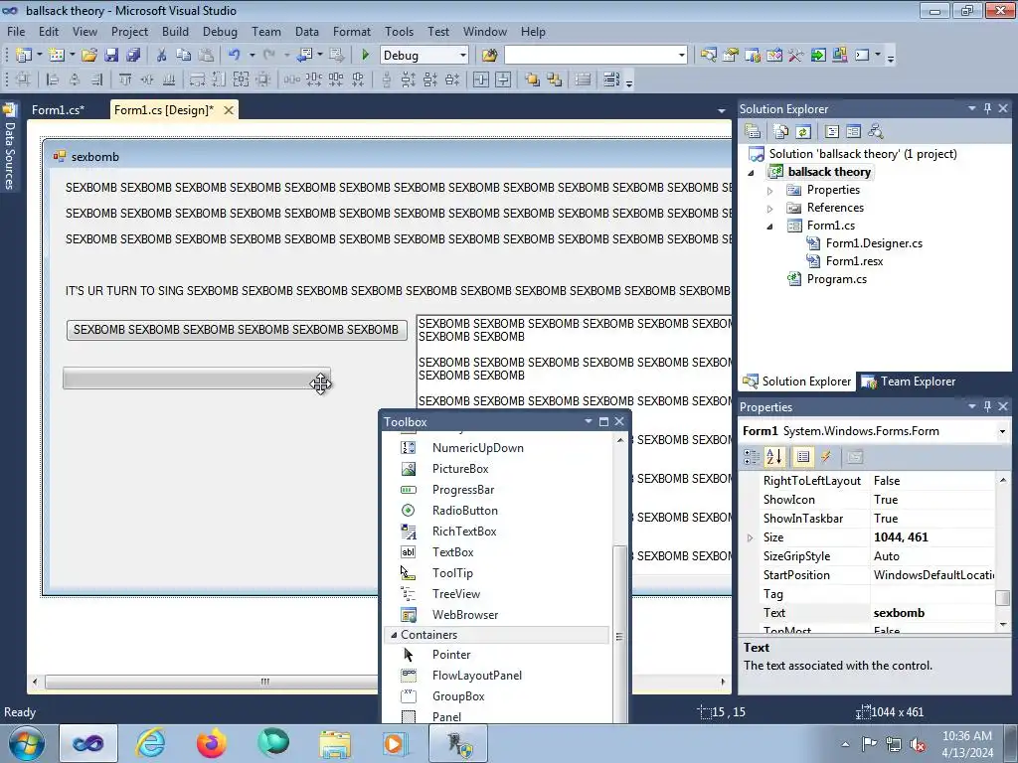Click the Categorized button in Properties
Viewport: 1018px width, 763px height.
click(x=752, y=457)
